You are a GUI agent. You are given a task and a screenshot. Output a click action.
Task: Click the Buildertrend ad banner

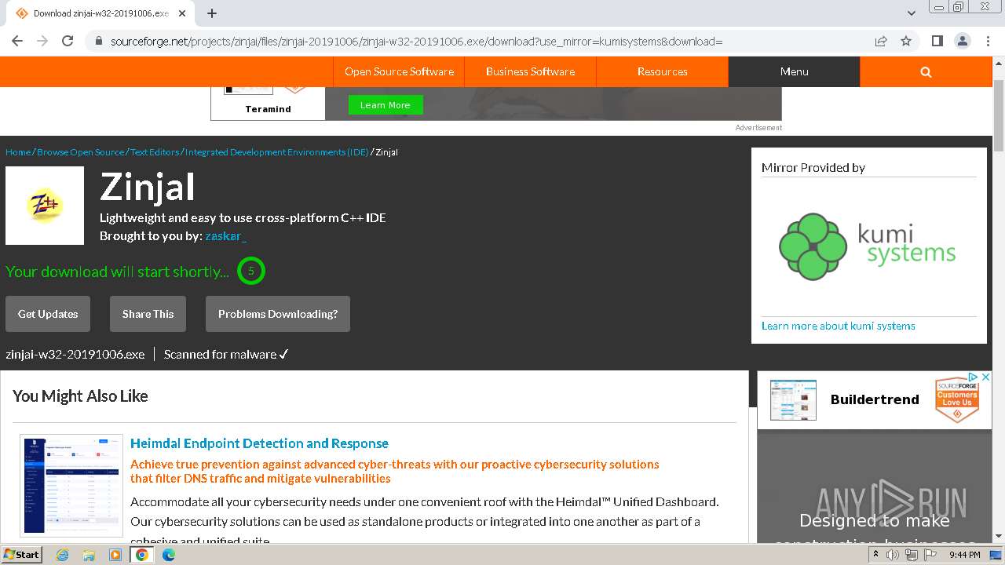875,399
